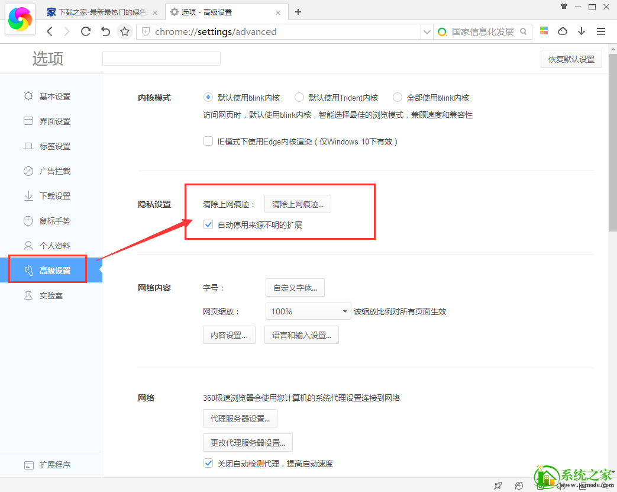The height and width of the screenshot is (492, 617).
Task: Disable 自动停用来源不明的扩展 checkbox
Action: click(x=208, y=224)
